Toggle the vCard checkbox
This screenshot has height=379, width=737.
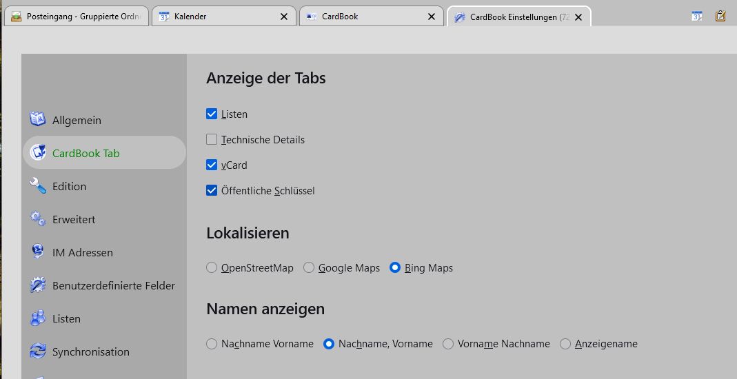[212, 165]
